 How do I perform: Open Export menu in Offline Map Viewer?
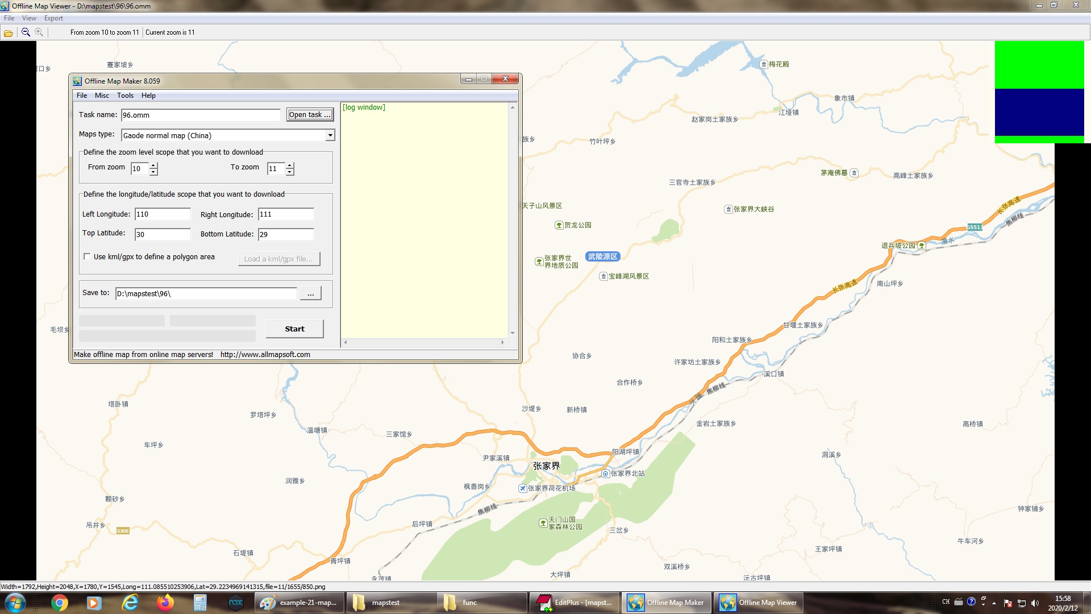[x=53, y=18]
